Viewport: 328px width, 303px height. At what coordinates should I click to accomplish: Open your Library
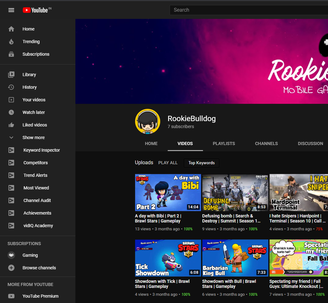coord(29,74)
